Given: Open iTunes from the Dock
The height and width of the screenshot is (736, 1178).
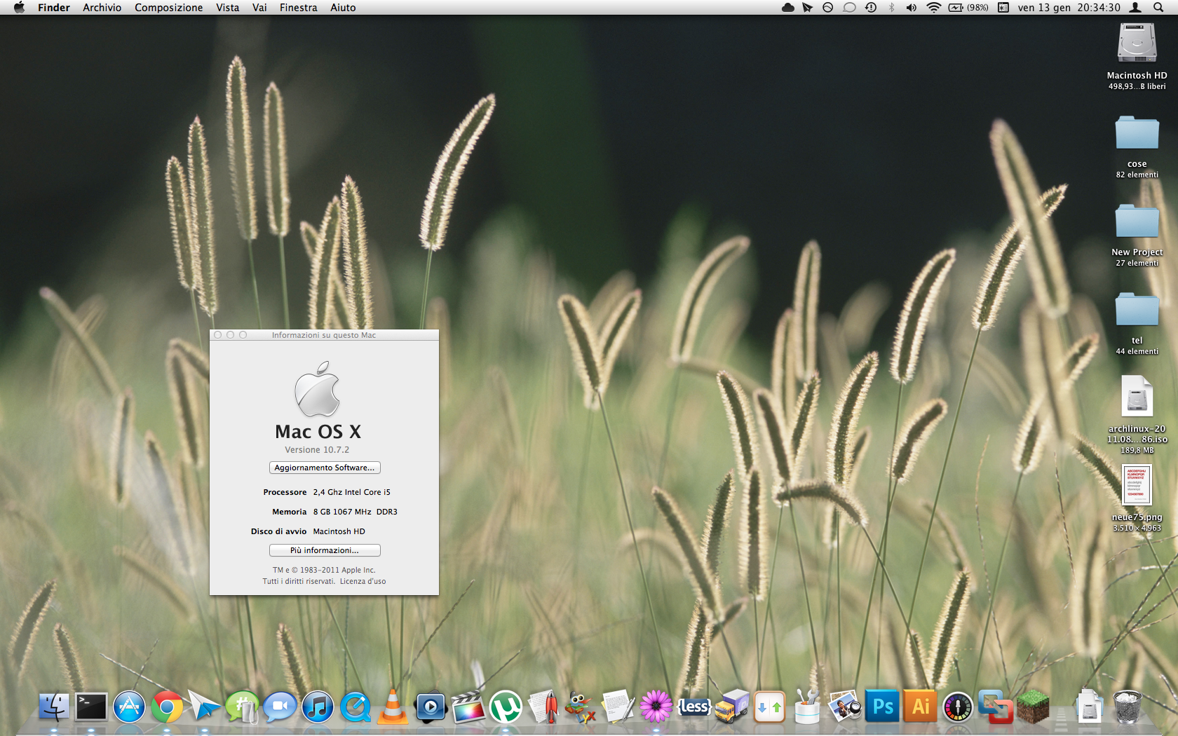Looking at the screenshot, I should point(318,707).
